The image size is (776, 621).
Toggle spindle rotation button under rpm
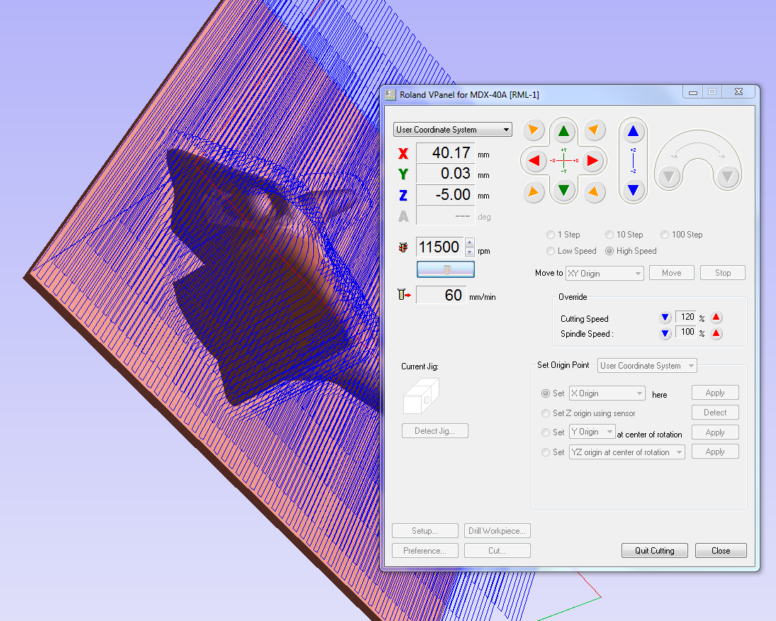pos(446,269)
